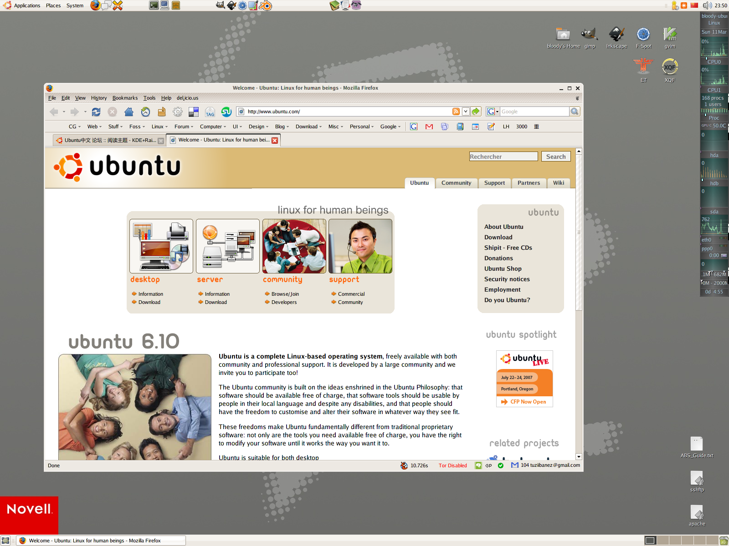Click the Show Desktop button in bottom panel
This screenshot has width=729, height=546.
pos(5,541)
